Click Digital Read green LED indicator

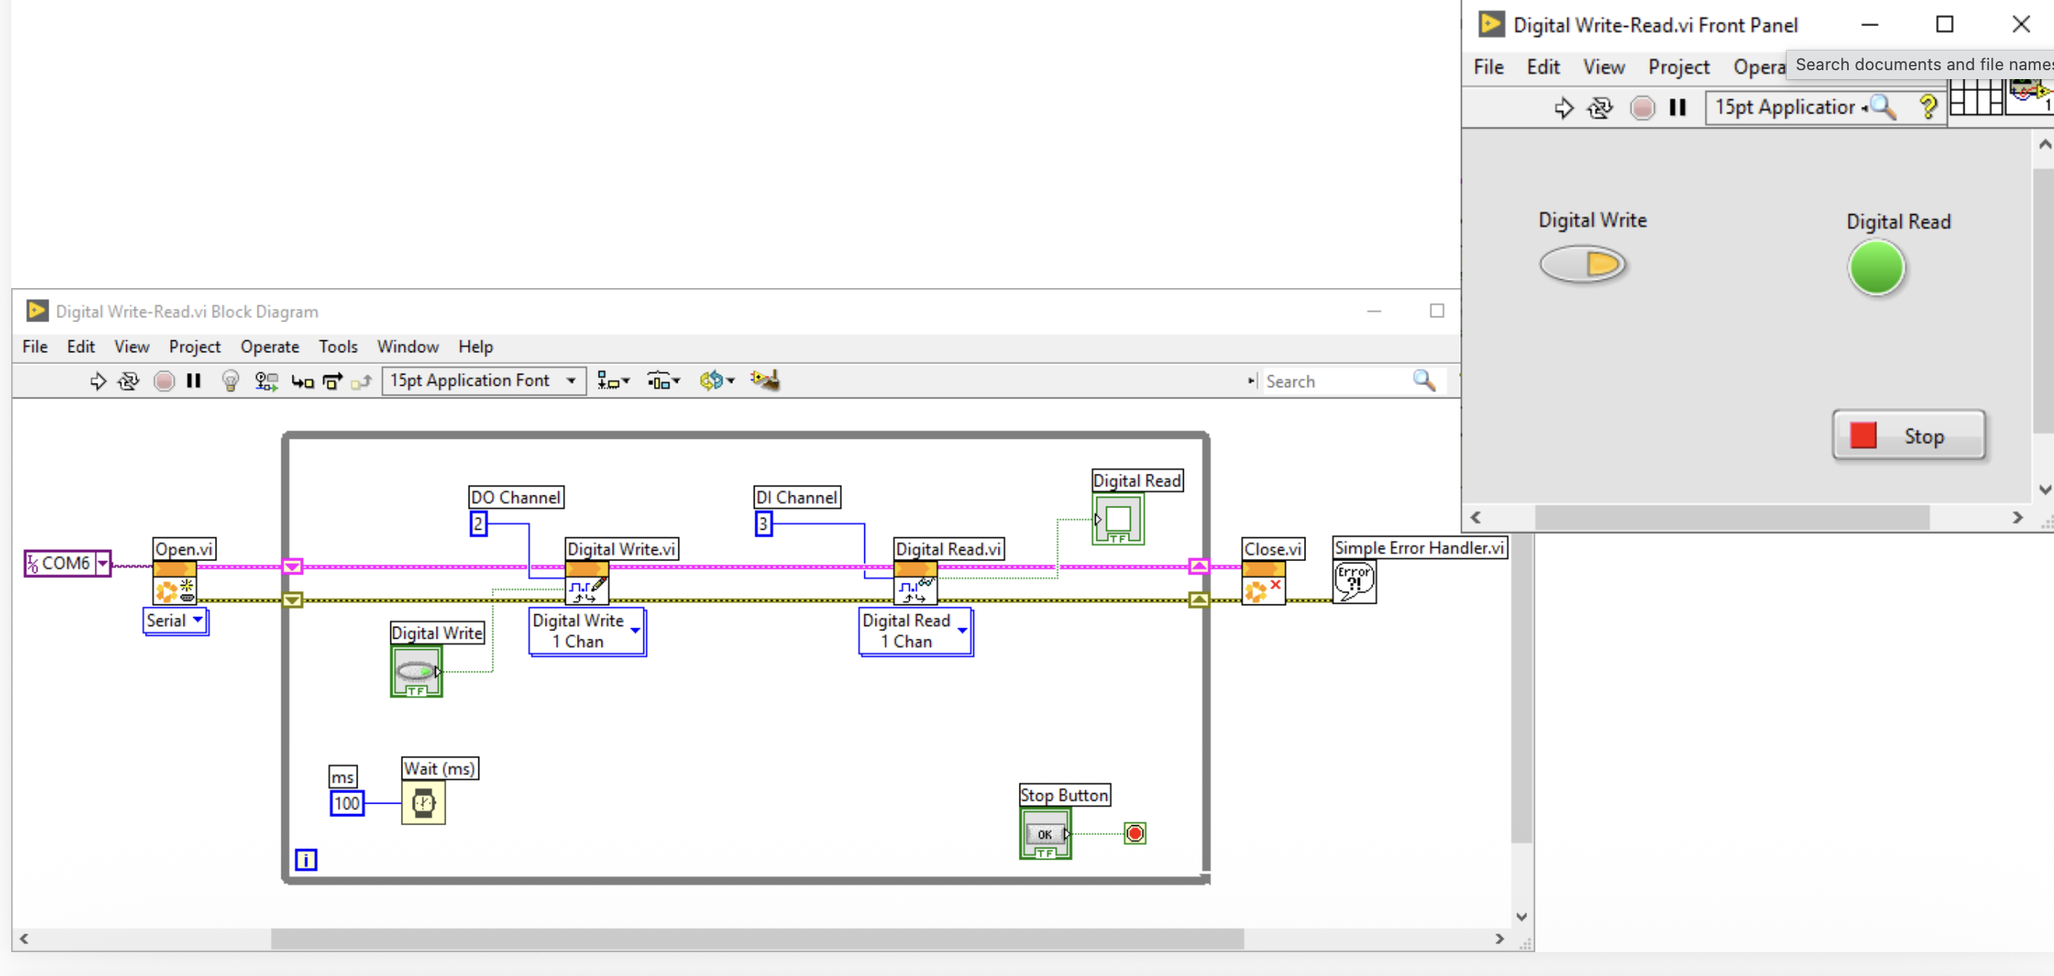[x=1876, y=268]
